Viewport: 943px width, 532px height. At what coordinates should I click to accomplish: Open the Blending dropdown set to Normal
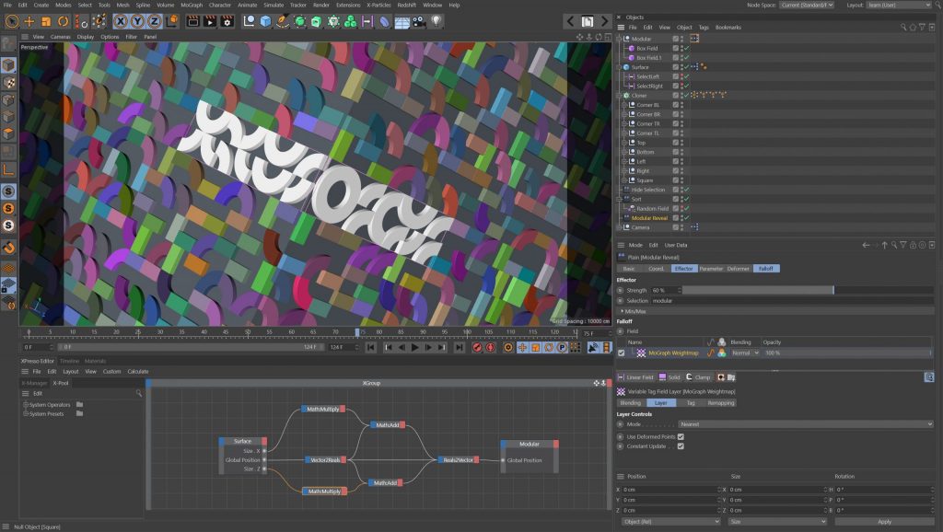(x=745, y=353)
